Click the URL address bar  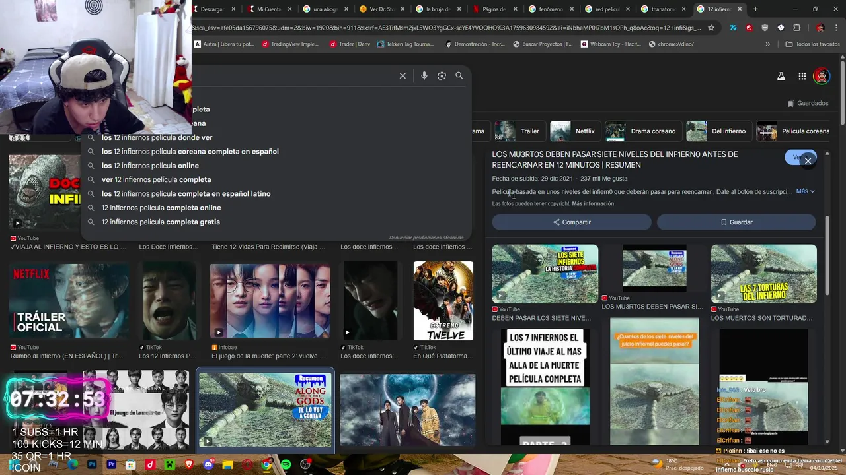pos(446,28)
